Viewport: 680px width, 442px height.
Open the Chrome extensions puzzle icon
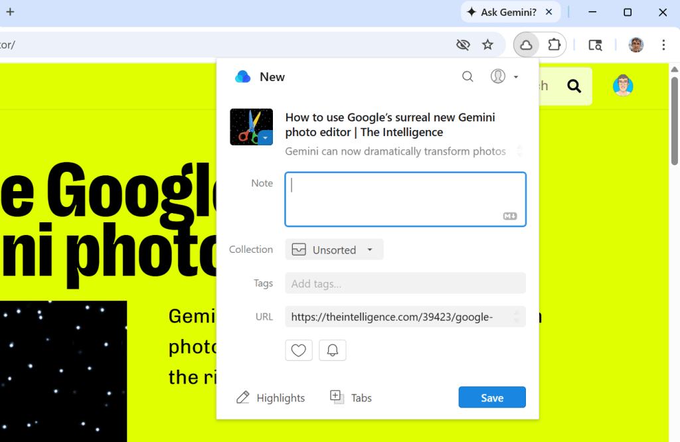554,44
